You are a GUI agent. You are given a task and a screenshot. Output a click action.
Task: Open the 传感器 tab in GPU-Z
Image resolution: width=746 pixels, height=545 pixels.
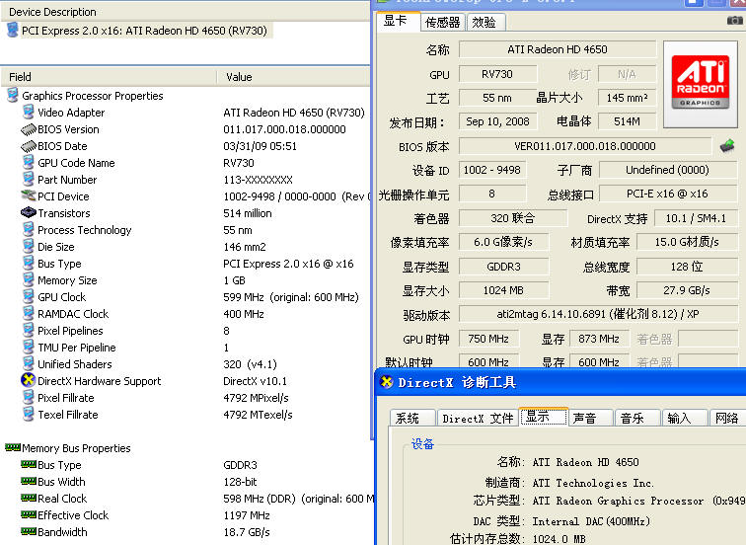click(442, 22)
